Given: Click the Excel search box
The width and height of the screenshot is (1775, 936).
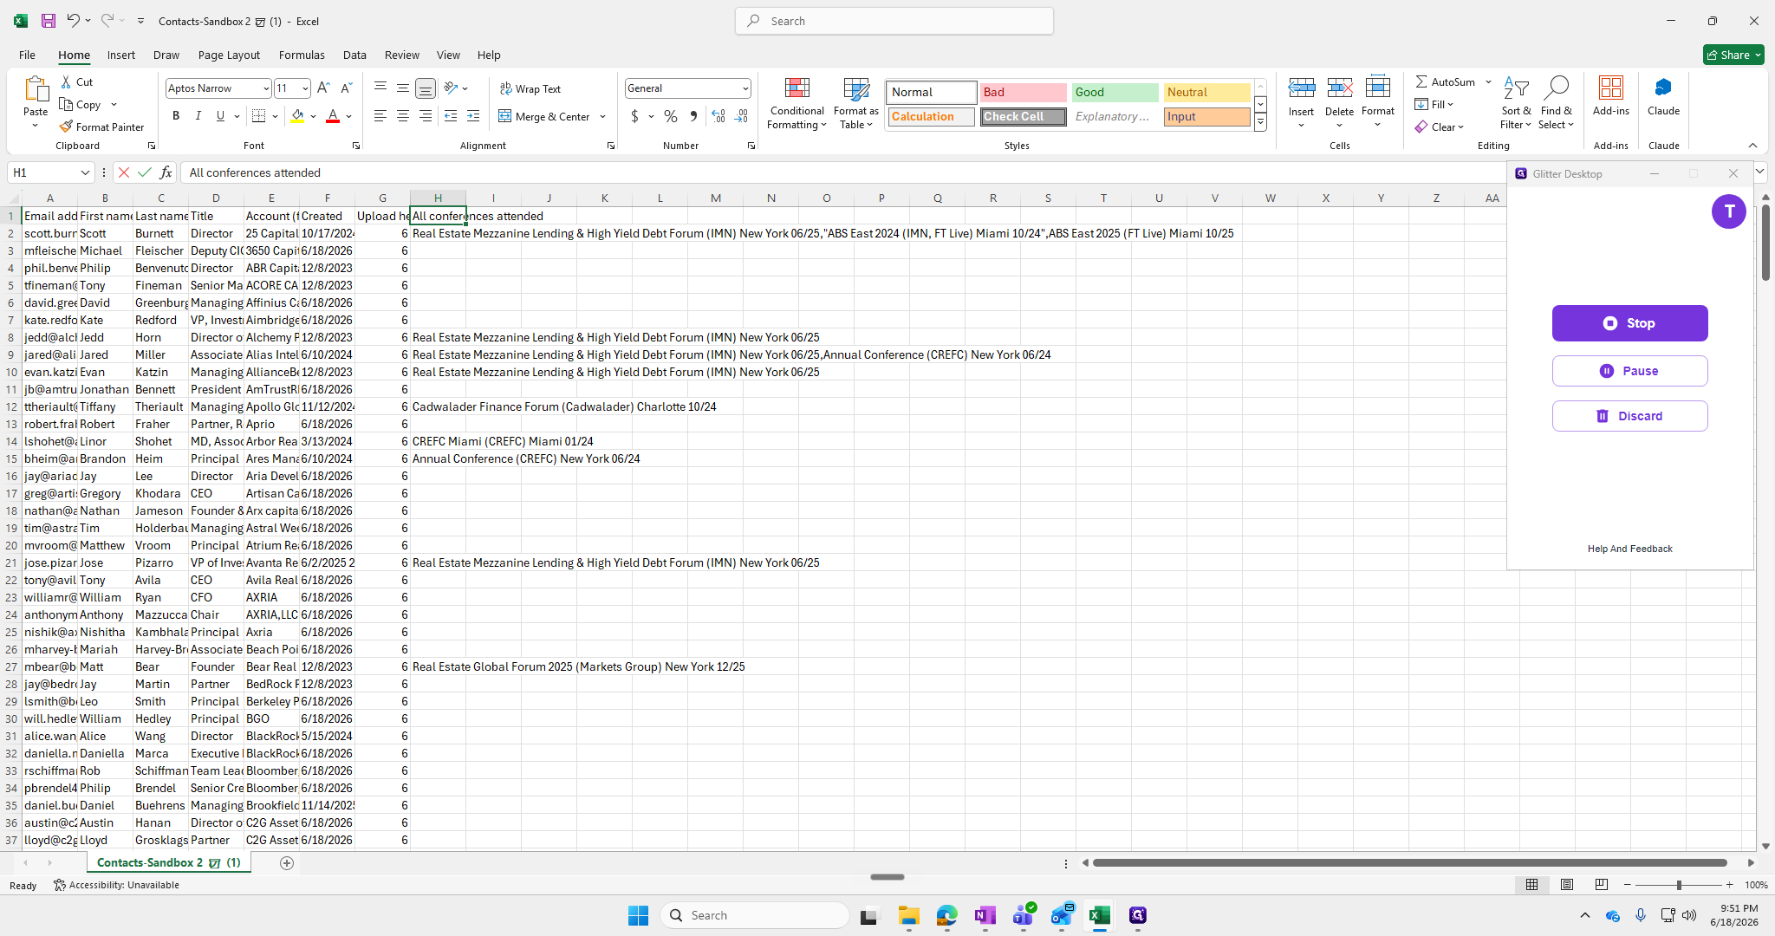Looking at the screenshot, I should pyautogui.click(x=894, y=21).
